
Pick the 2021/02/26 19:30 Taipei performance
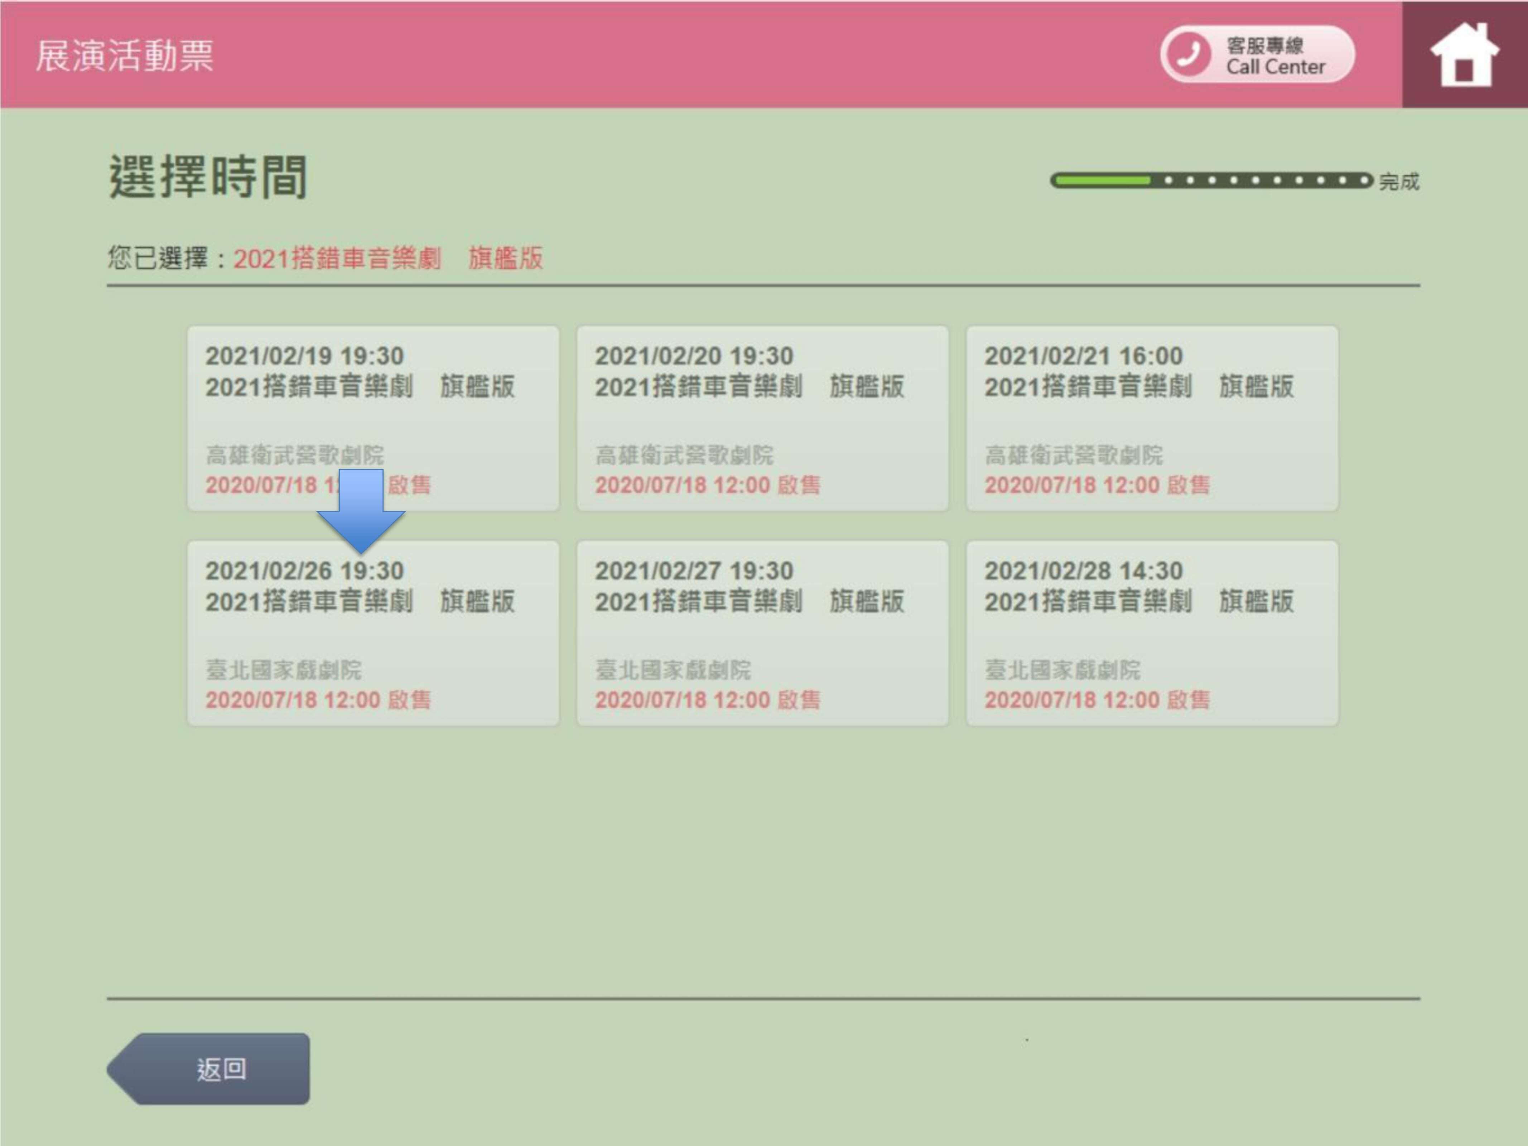coord(373,634)
